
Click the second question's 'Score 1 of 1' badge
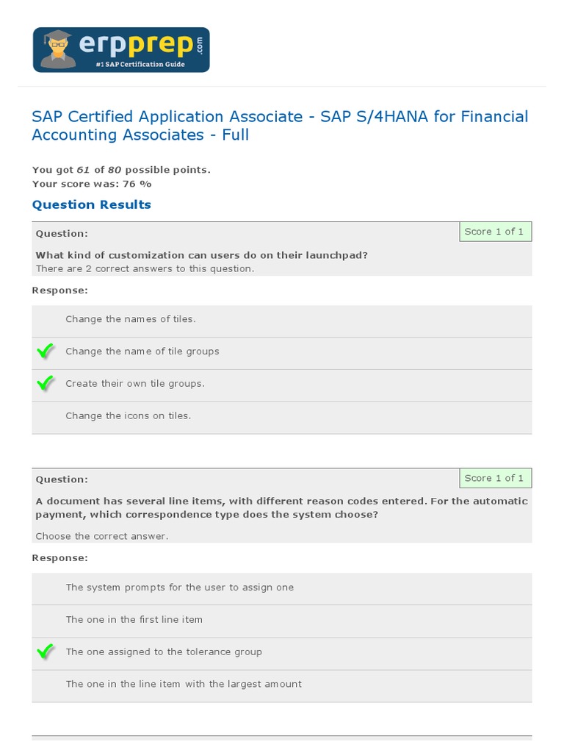[x=494, y=478]
